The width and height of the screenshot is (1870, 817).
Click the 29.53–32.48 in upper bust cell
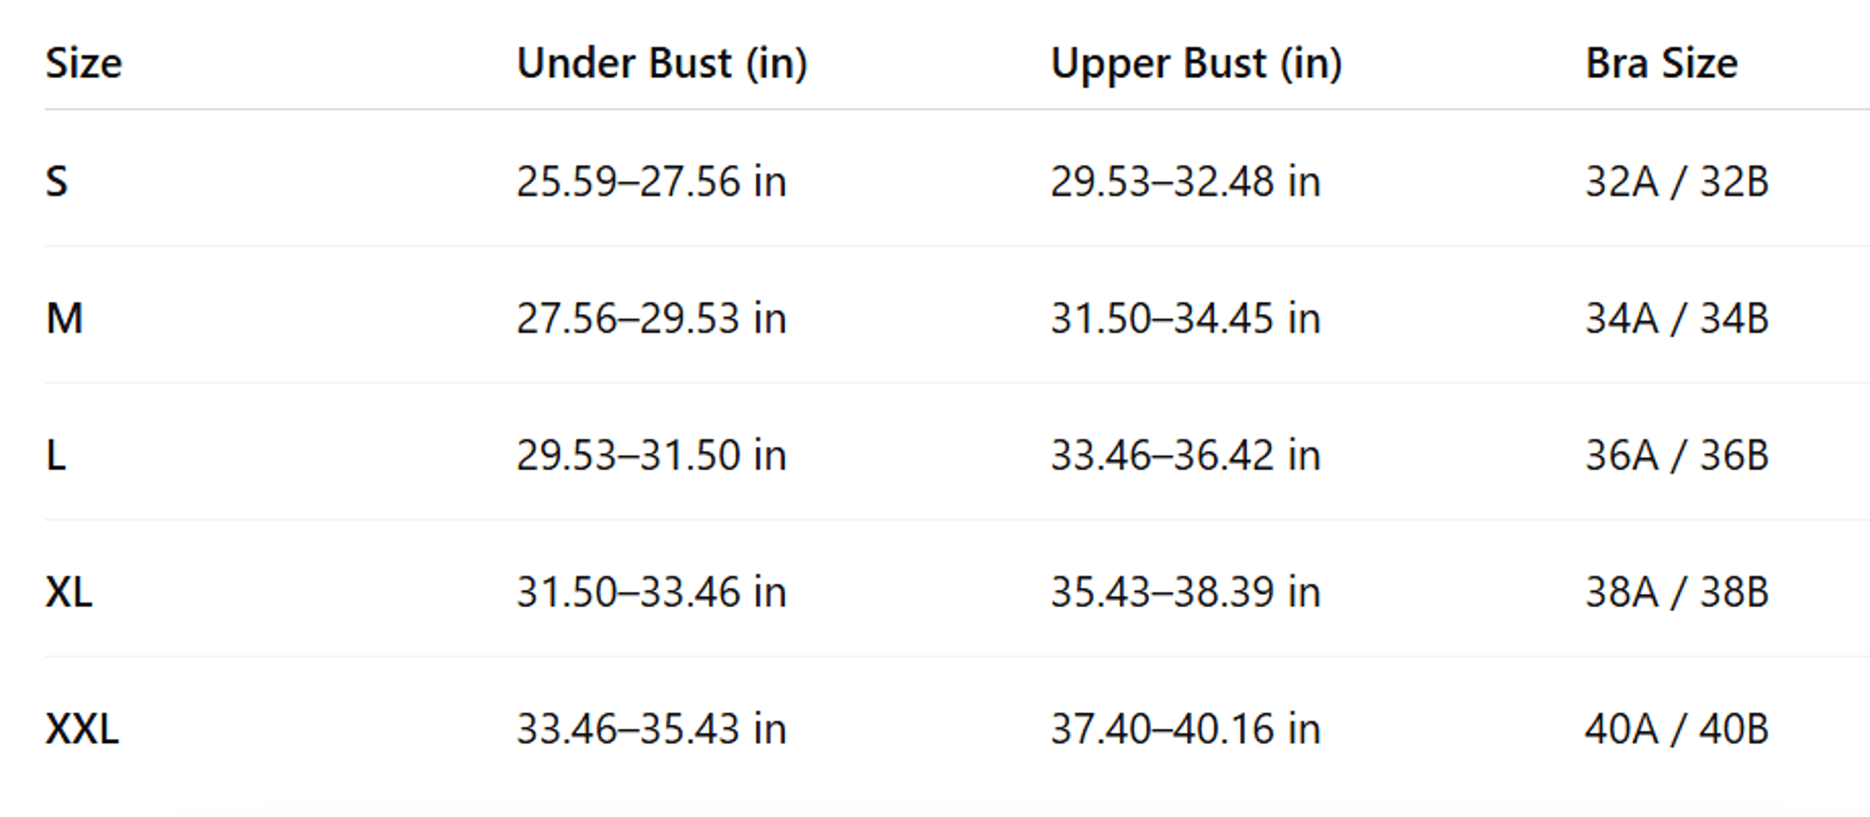pos(1185,181)
